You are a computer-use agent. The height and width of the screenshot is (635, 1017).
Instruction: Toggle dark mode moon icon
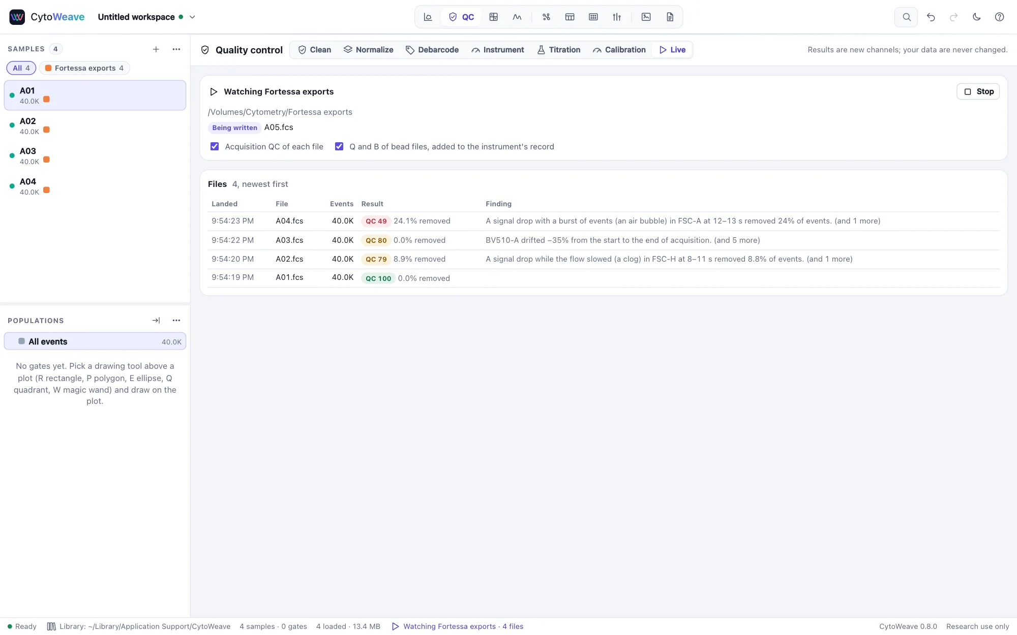tap(976, 17)
